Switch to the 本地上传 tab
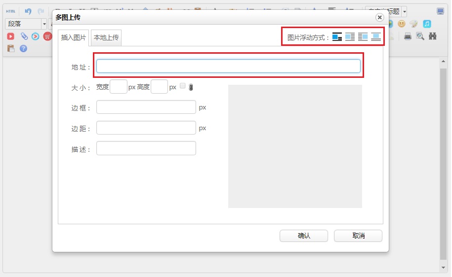452x277 pixels. (x=106, y=38)
